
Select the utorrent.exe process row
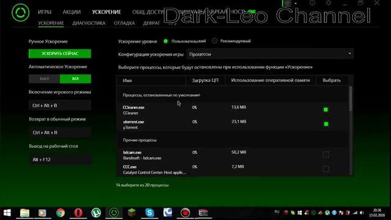[233, 124]
